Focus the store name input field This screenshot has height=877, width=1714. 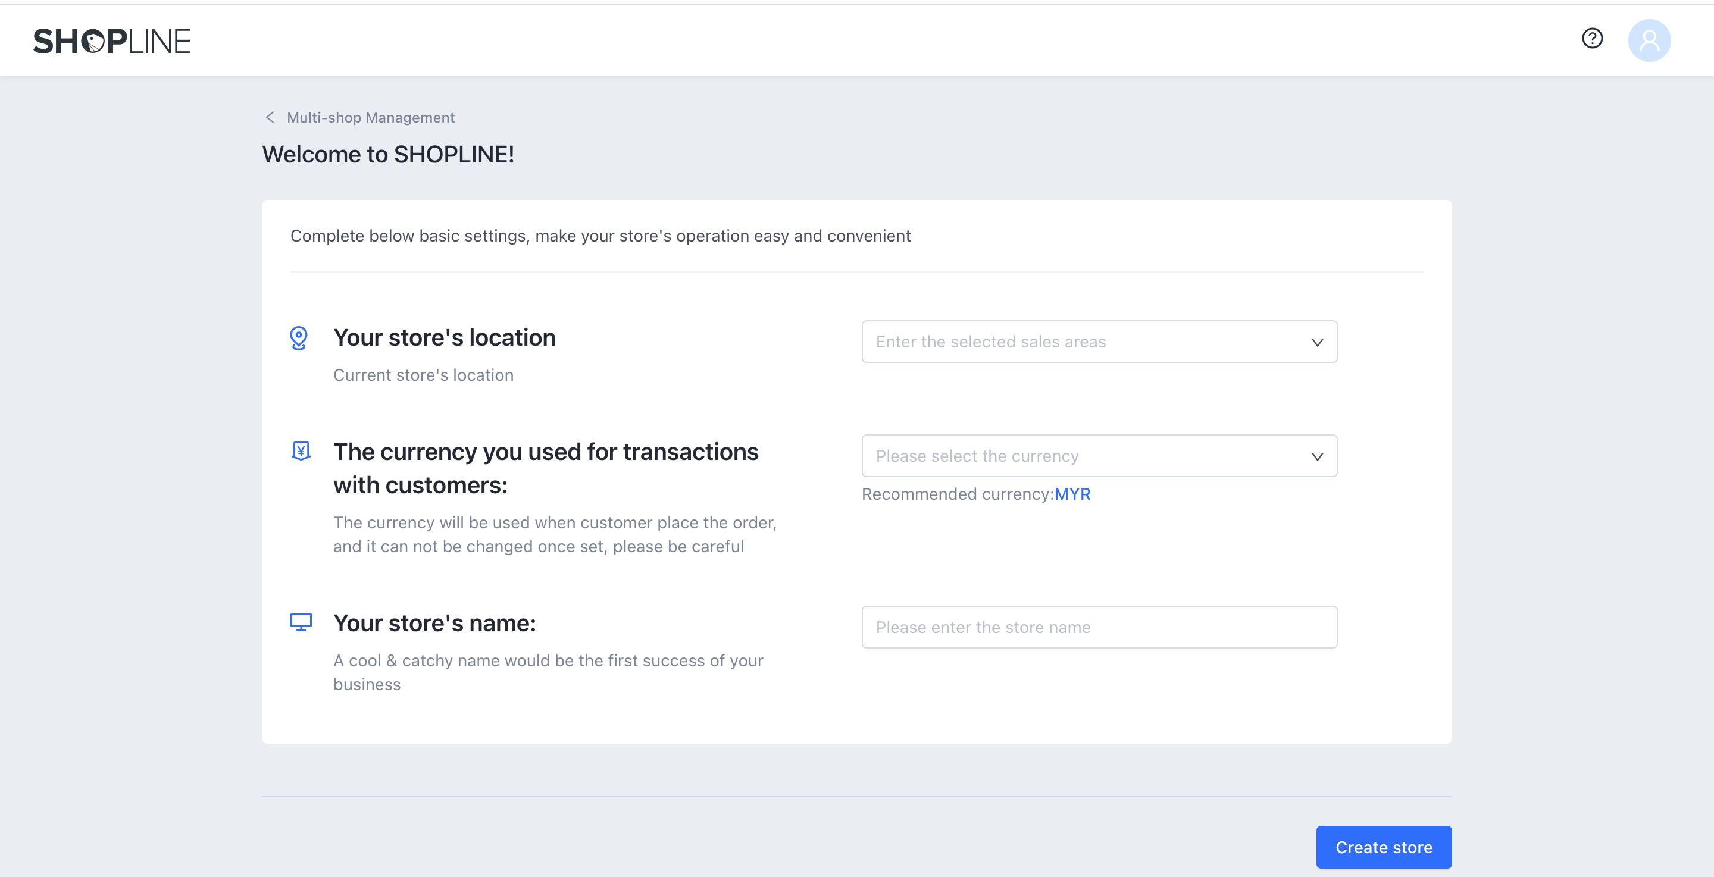click(x=1099, y=628)
